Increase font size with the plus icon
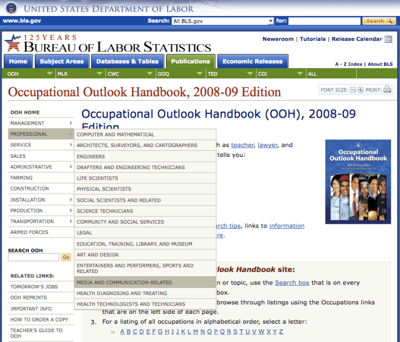This screenshot has width=400, height=342. click(x=360, y=90)
